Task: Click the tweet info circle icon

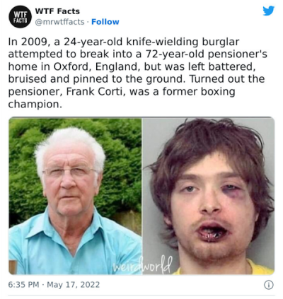Action: point(269,285)
